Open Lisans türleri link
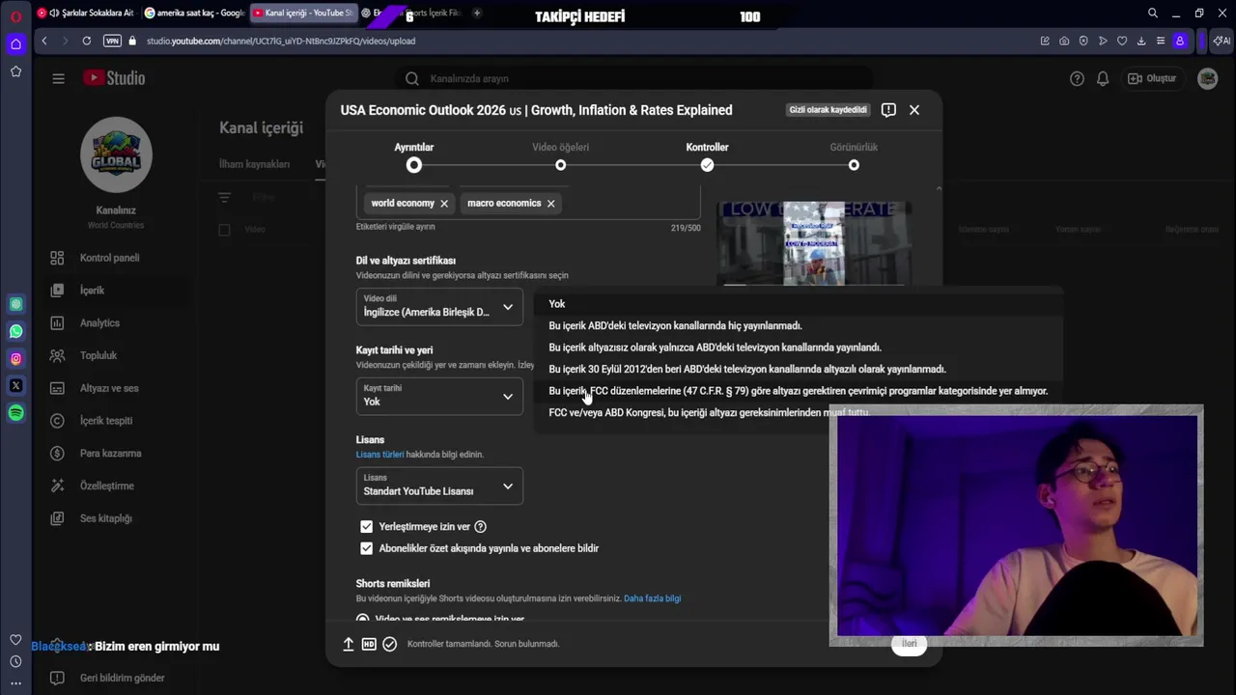The height and width of the screenshot is (695, 1236). click(x=379, y=455)
